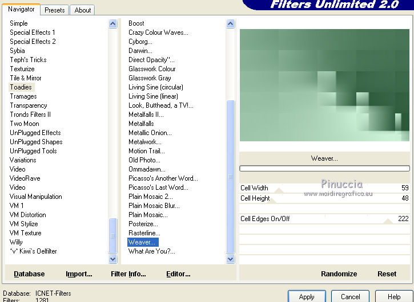Choose Ommadawn... filter
This screenshot has height=302, width=414.
(147, 169)
